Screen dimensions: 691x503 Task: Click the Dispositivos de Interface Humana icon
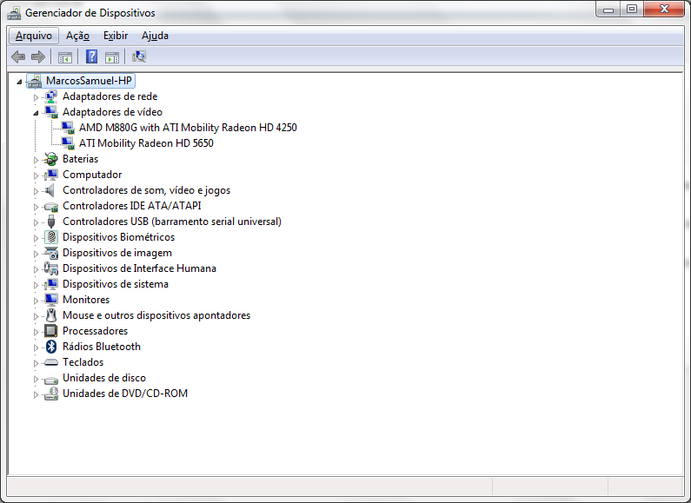tap(51, 268)
